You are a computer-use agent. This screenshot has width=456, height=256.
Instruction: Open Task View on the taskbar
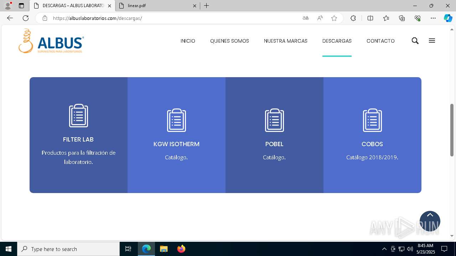click(x=128, y=249)
